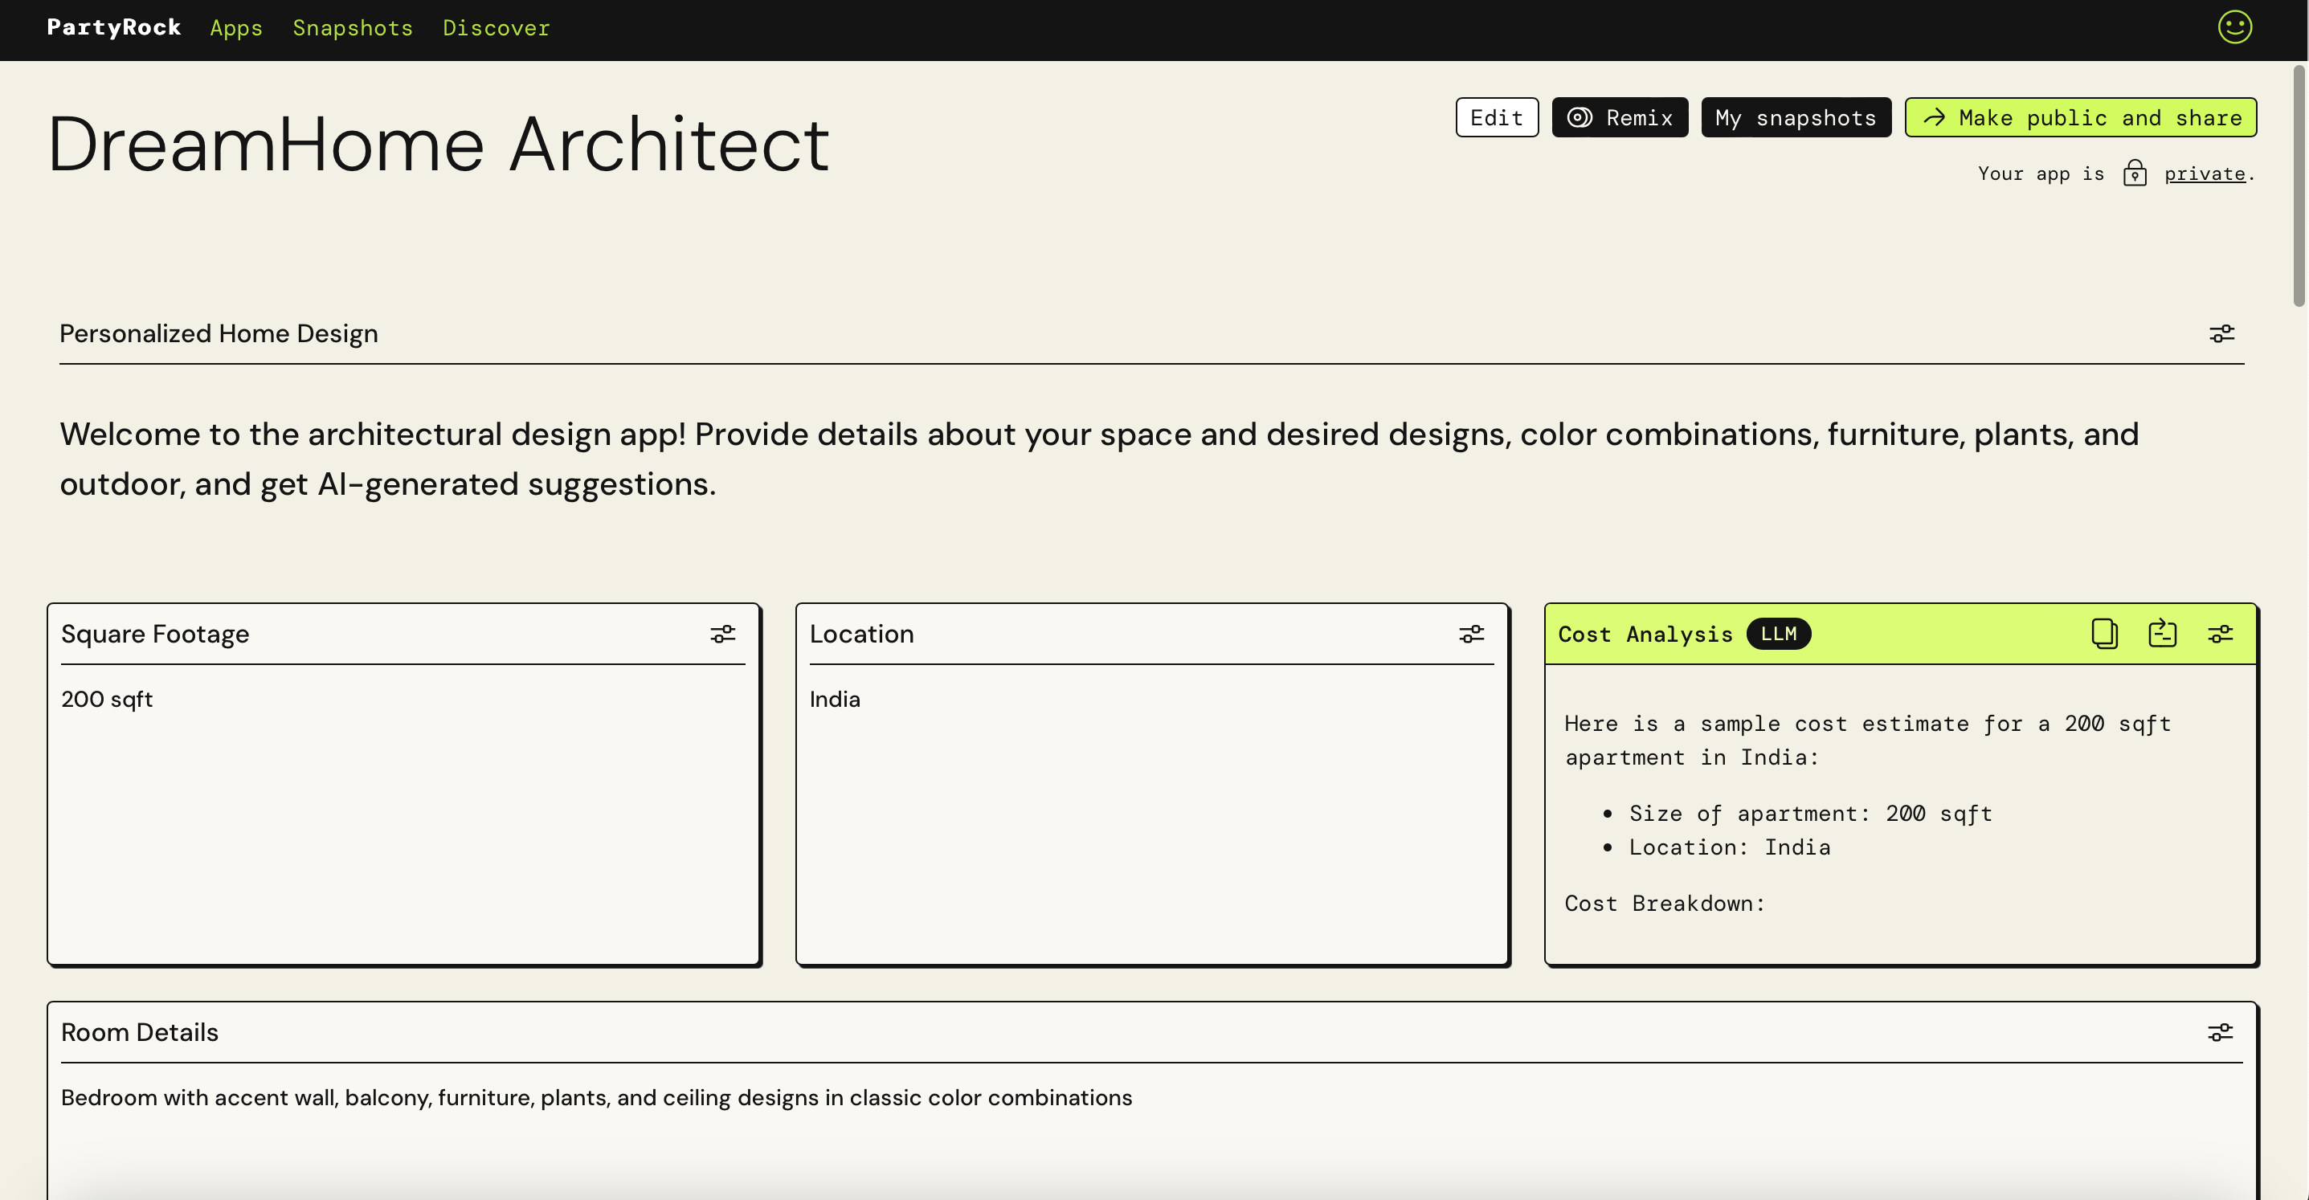Open Location widget settings icon
This screenshot has height=1200, width=2309.
tap(1471, 634)
